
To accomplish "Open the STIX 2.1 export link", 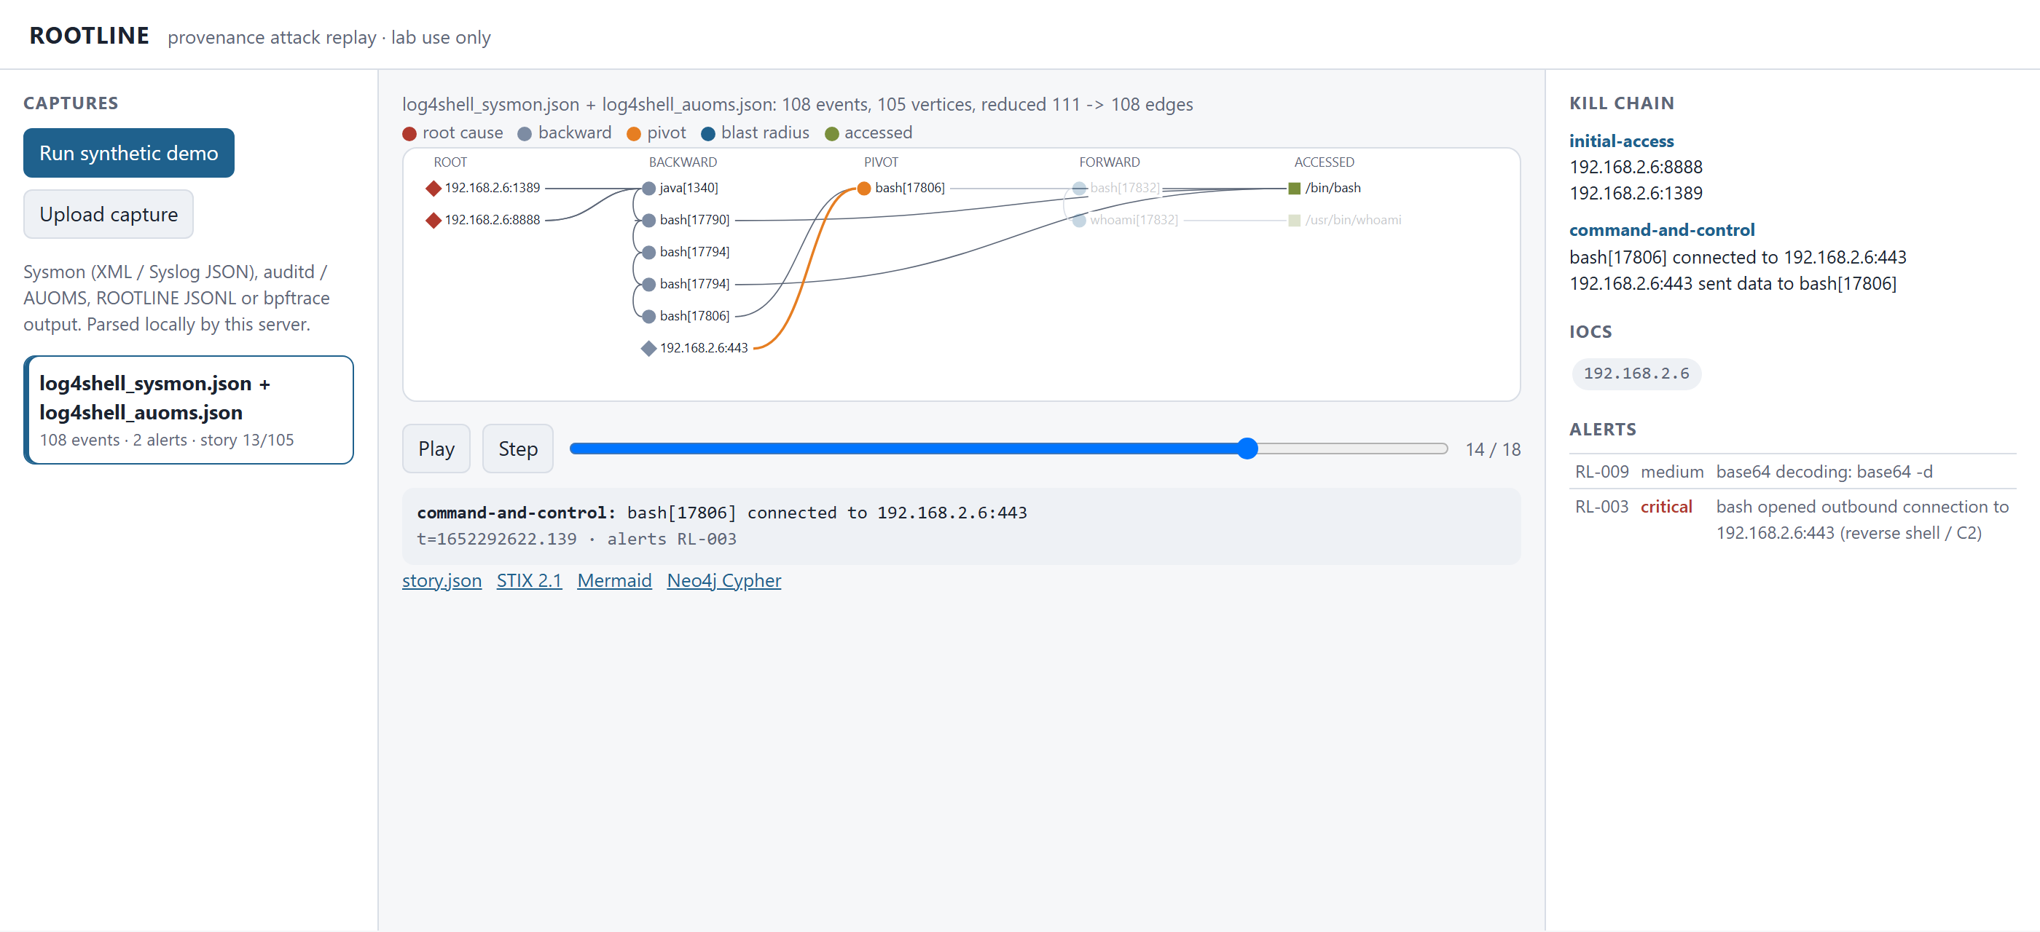I will (529, 581).
